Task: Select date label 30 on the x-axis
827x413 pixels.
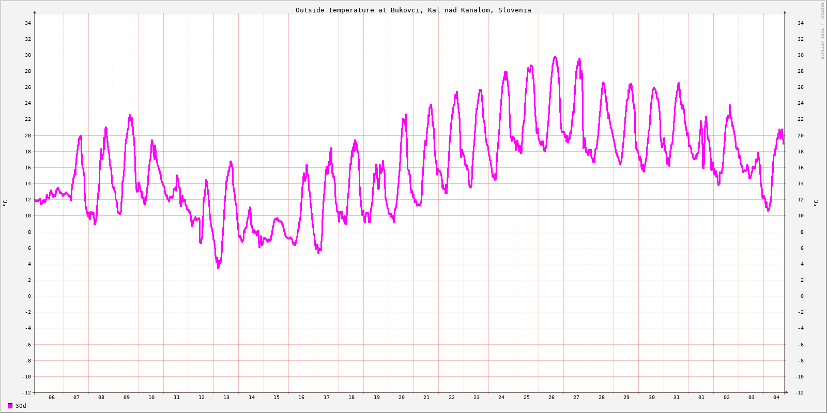Action: [652, 398]
